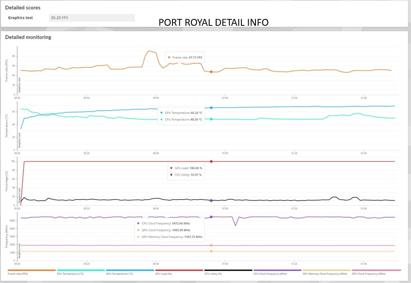Toggle the CPU Clock Frequency (MHz) legend item
Screen dimensions: 411x283
point(277,272)
